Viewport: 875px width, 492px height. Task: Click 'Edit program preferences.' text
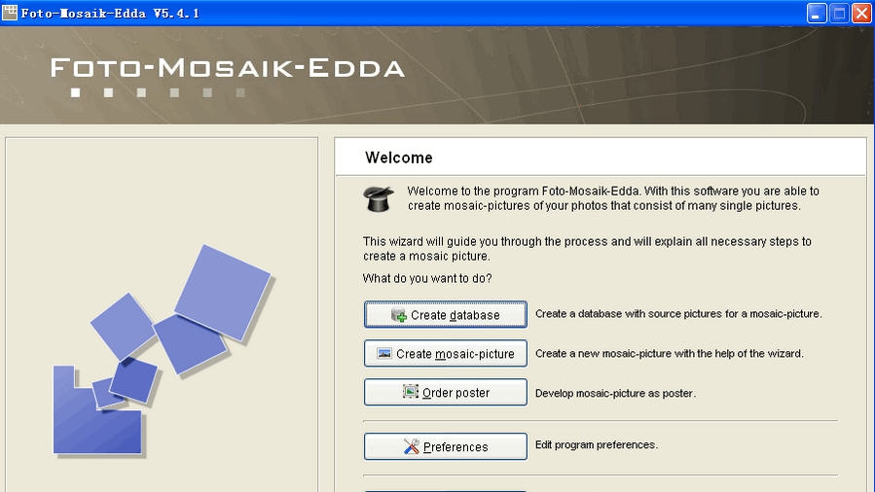point(597,444)
